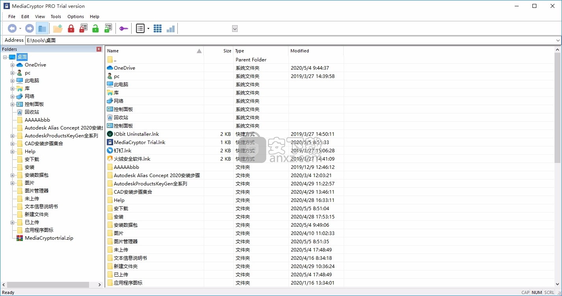Image resolution: width=562 pixels, height=296 pixels.
Task: Click the MediaCryptor Trial.lnk icon
Action: [x=110, y=142]
